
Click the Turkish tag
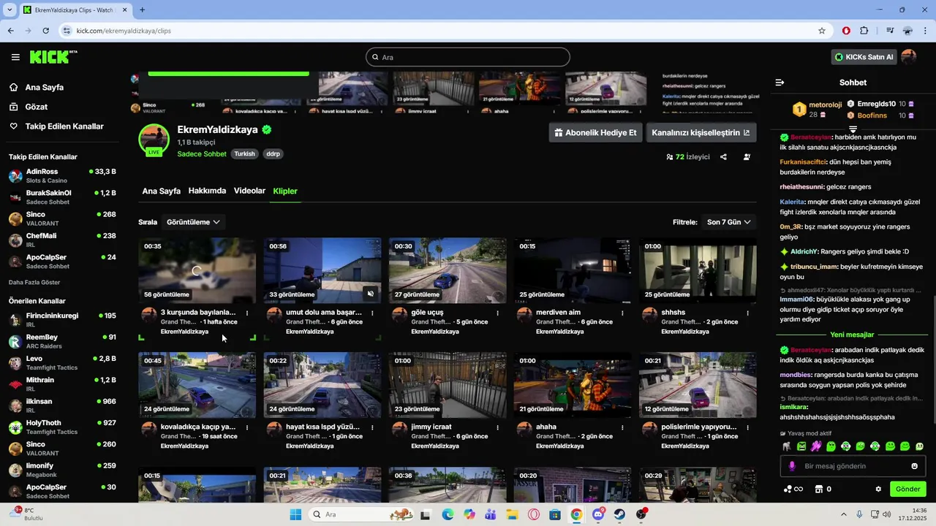(244, 154)
